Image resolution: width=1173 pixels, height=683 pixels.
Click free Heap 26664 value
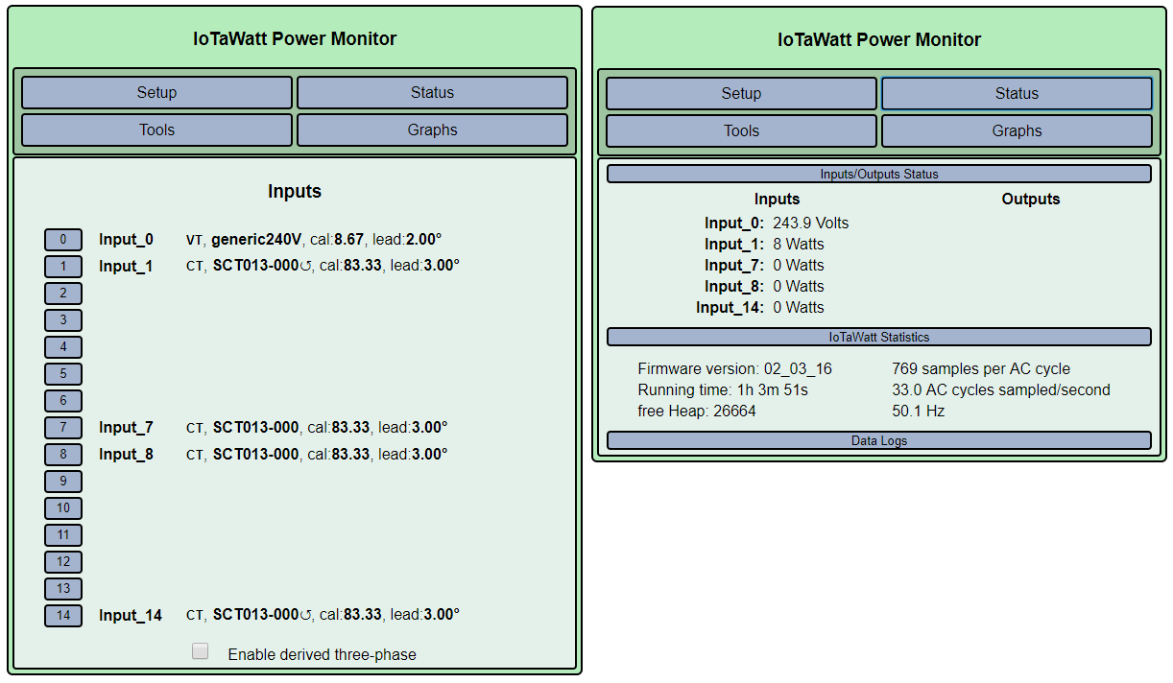coord(697,412)
